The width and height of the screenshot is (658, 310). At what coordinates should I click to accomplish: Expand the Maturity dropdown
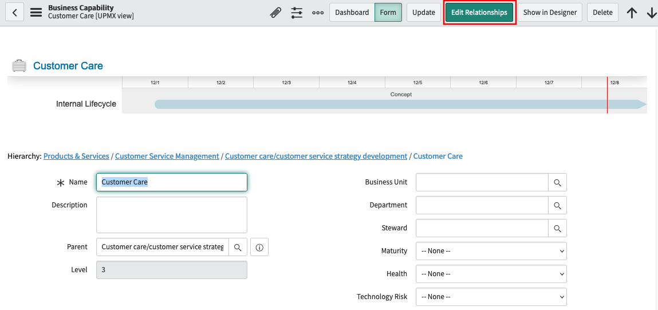click(x=491, y=251)
